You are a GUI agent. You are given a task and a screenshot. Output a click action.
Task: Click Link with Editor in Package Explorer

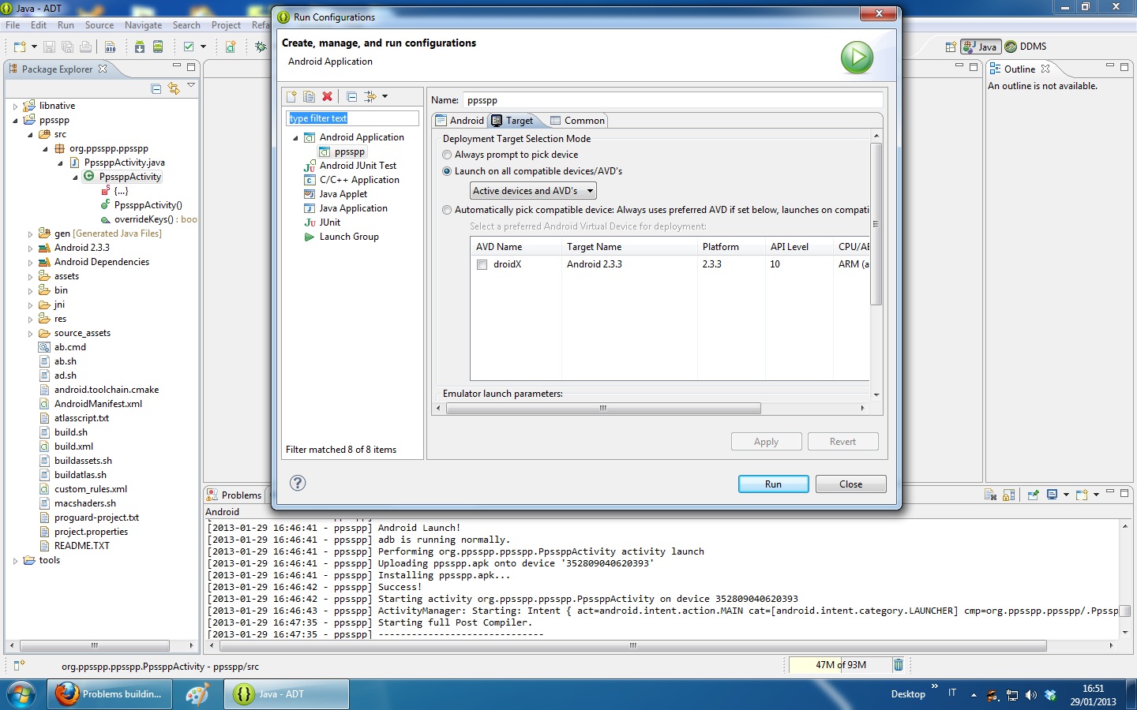click(x=173, y=88)
